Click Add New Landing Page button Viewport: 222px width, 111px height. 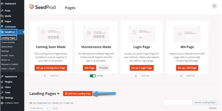(x=78, y=94)
